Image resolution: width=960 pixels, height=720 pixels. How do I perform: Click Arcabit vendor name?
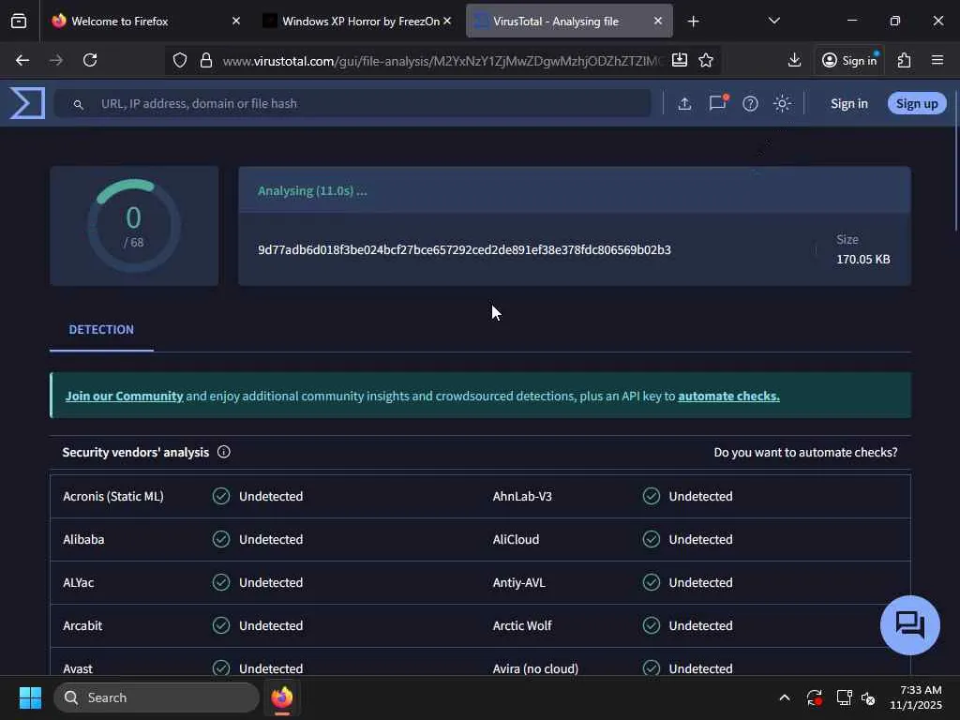pos(82,625)
